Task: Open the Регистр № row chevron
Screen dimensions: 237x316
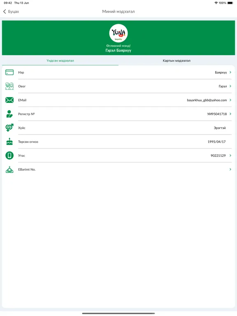Action: click(230, 114)
